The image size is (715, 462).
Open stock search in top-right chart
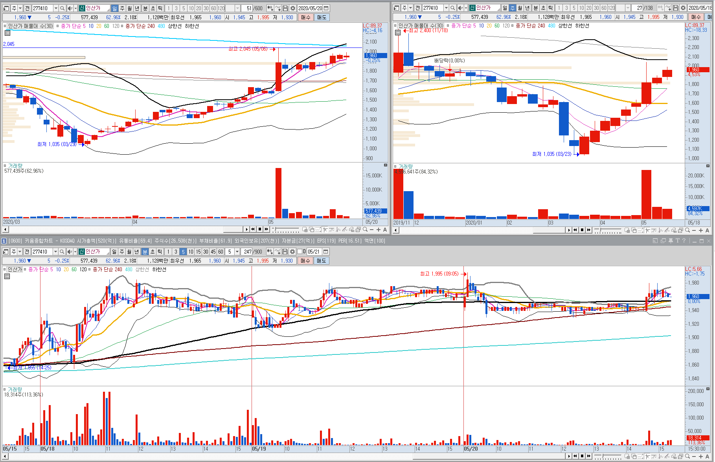pos(453,8)
